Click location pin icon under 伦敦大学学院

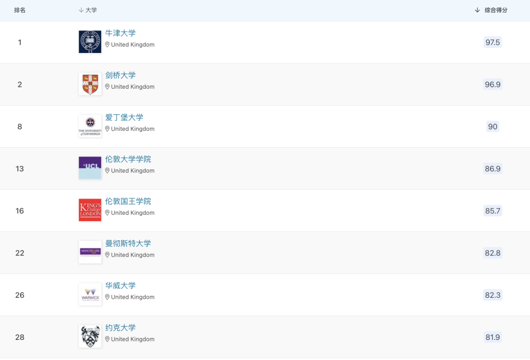tap(107, 171)
